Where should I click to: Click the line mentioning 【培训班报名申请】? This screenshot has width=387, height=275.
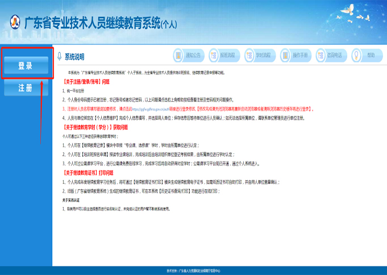[148, 155]
